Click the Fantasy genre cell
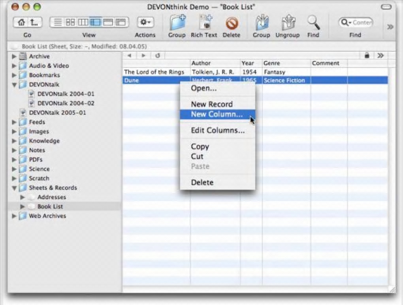The image size is (403, 305). 286,72
